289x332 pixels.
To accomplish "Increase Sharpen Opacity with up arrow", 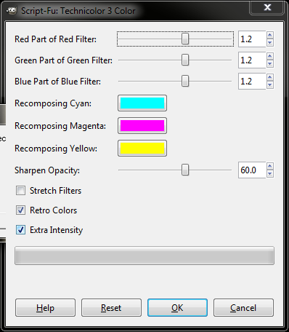I will point(270,166).
